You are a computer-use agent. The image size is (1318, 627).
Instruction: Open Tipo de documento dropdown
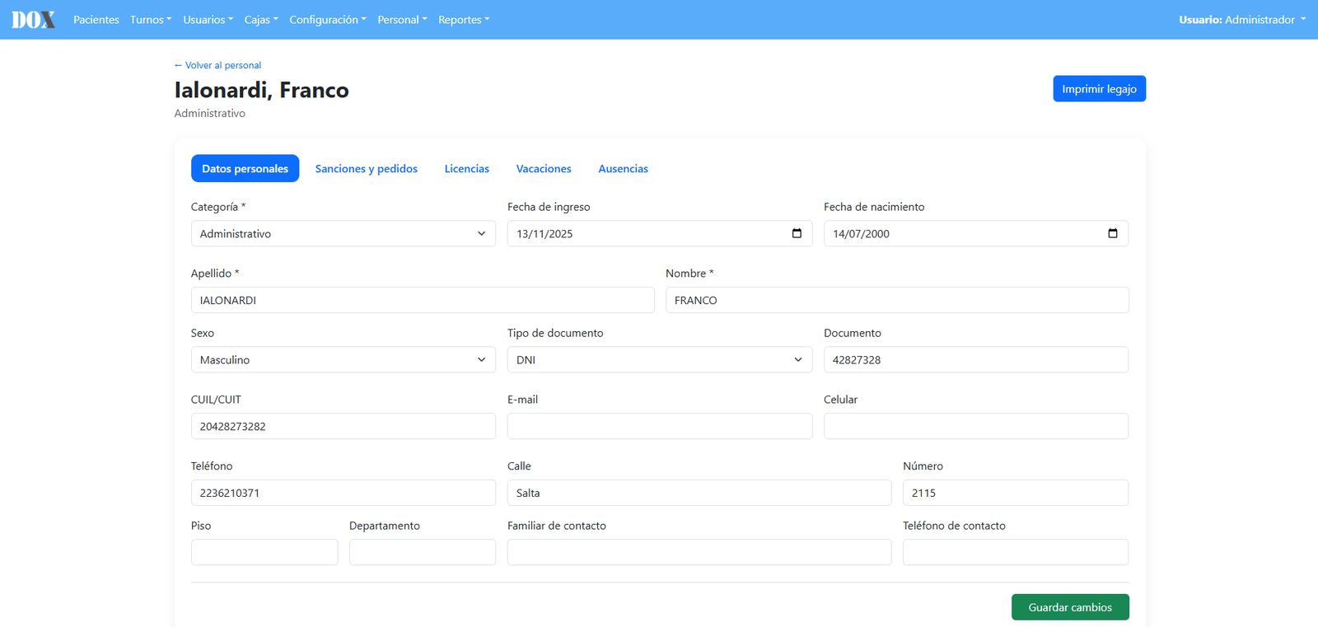point(660,359)
